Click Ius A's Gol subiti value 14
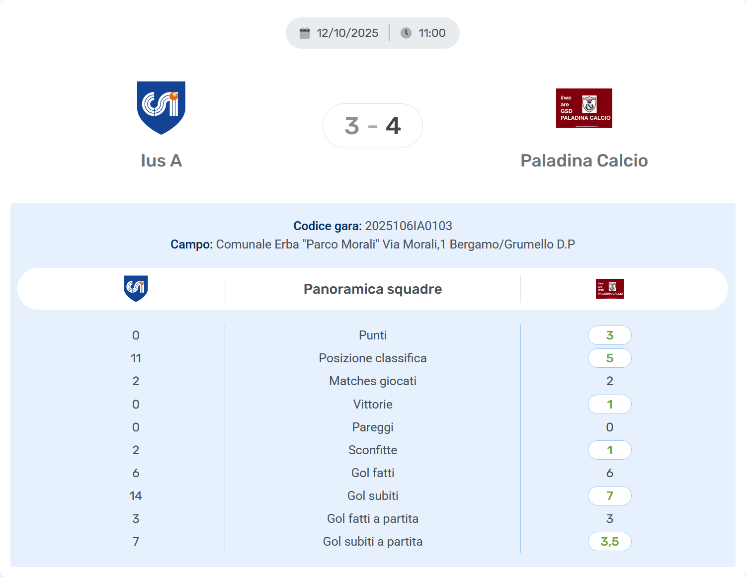The width and height of the screenshot is (746, 577). pos(136,496)
